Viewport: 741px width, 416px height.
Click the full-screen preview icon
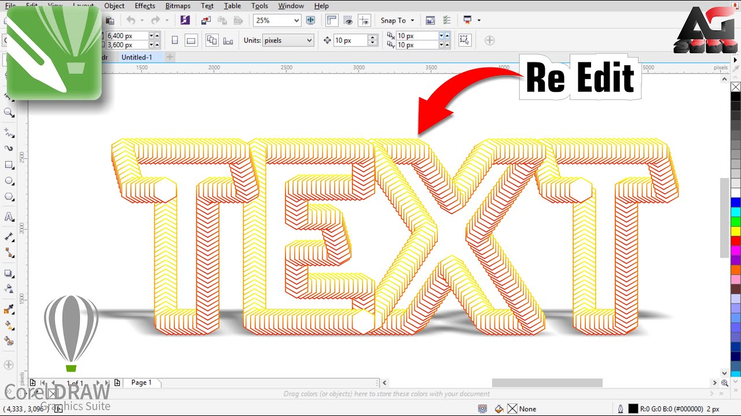tap(310, 20)
